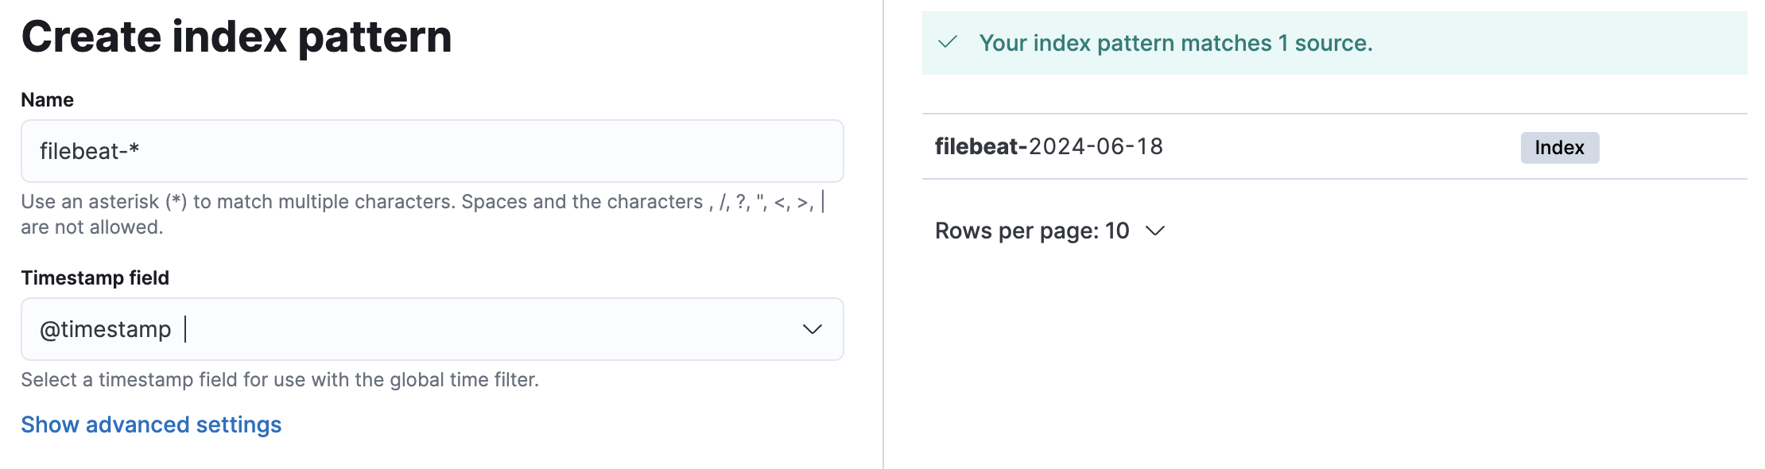
Task: Click the Timestamp field label
Action: point(95,278)
